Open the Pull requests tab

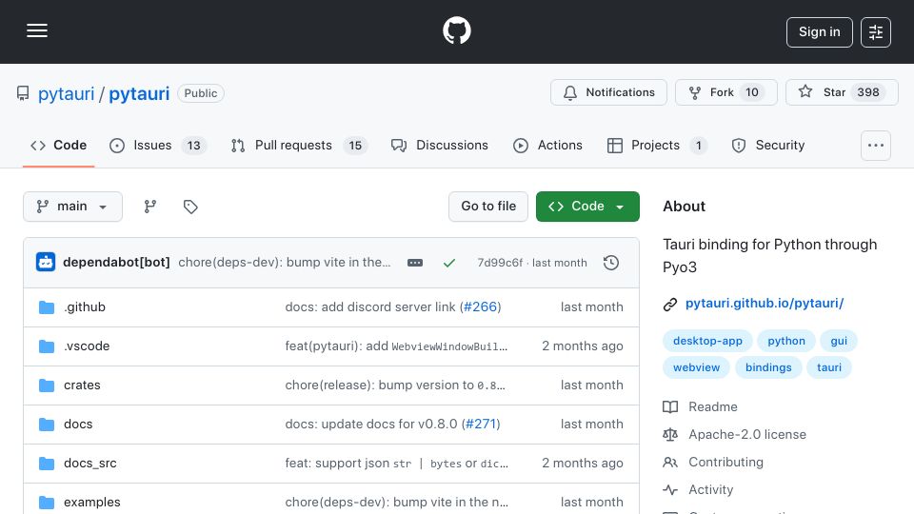[299, 145]
